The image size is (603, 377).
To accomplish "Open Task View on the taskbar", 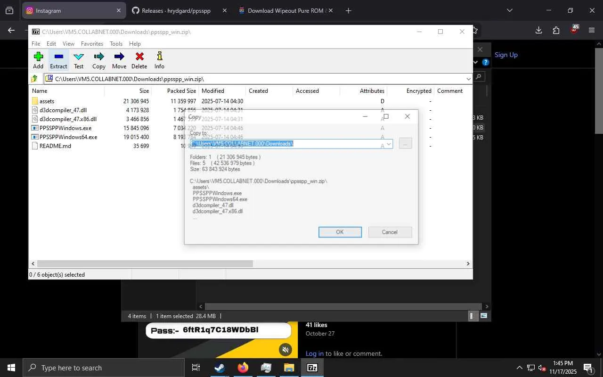I will (196, 368).
